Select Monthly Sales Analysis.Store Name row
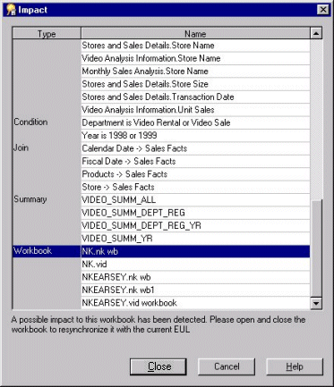The image size is (334, 387). 195,72
